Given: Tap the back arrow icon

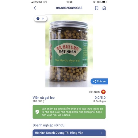Looking at the screenshot, I should [x=35, y=8].
